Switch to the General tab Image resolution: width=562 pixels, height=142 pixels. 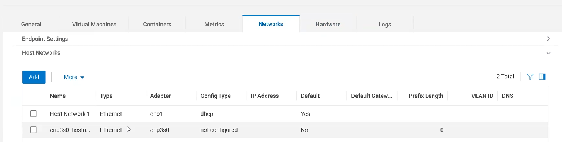point(31,24)
